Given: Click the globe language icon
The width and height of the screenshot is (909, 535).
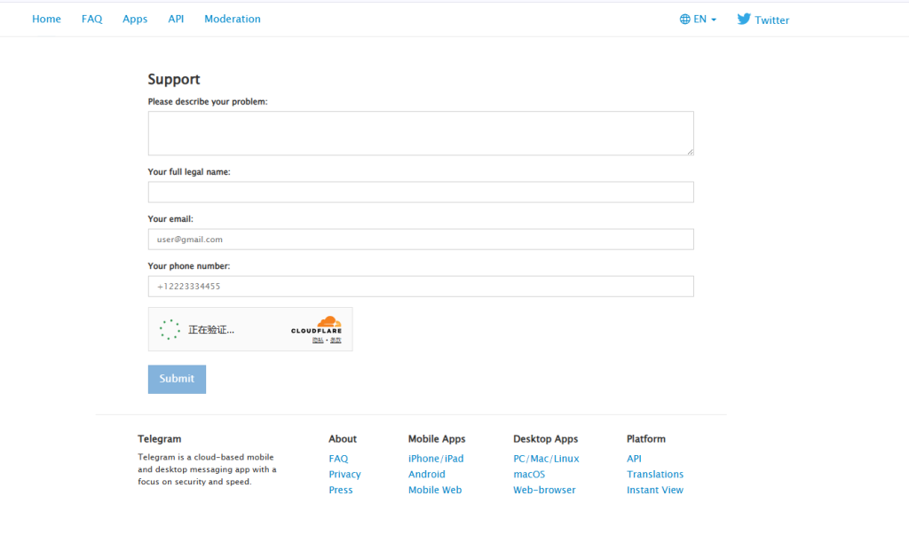Looking at the screenshot, I should (x=684, y=20).
